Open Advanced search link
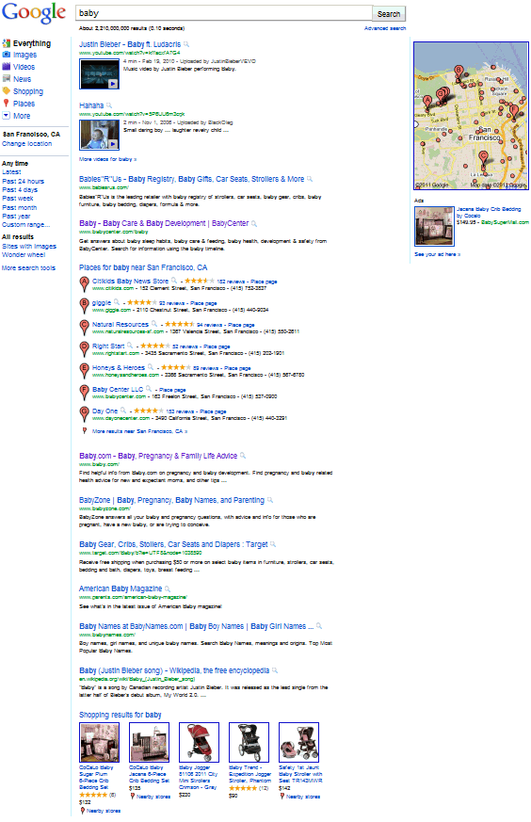This screenshot has width=531, height=822. [385, 28]
